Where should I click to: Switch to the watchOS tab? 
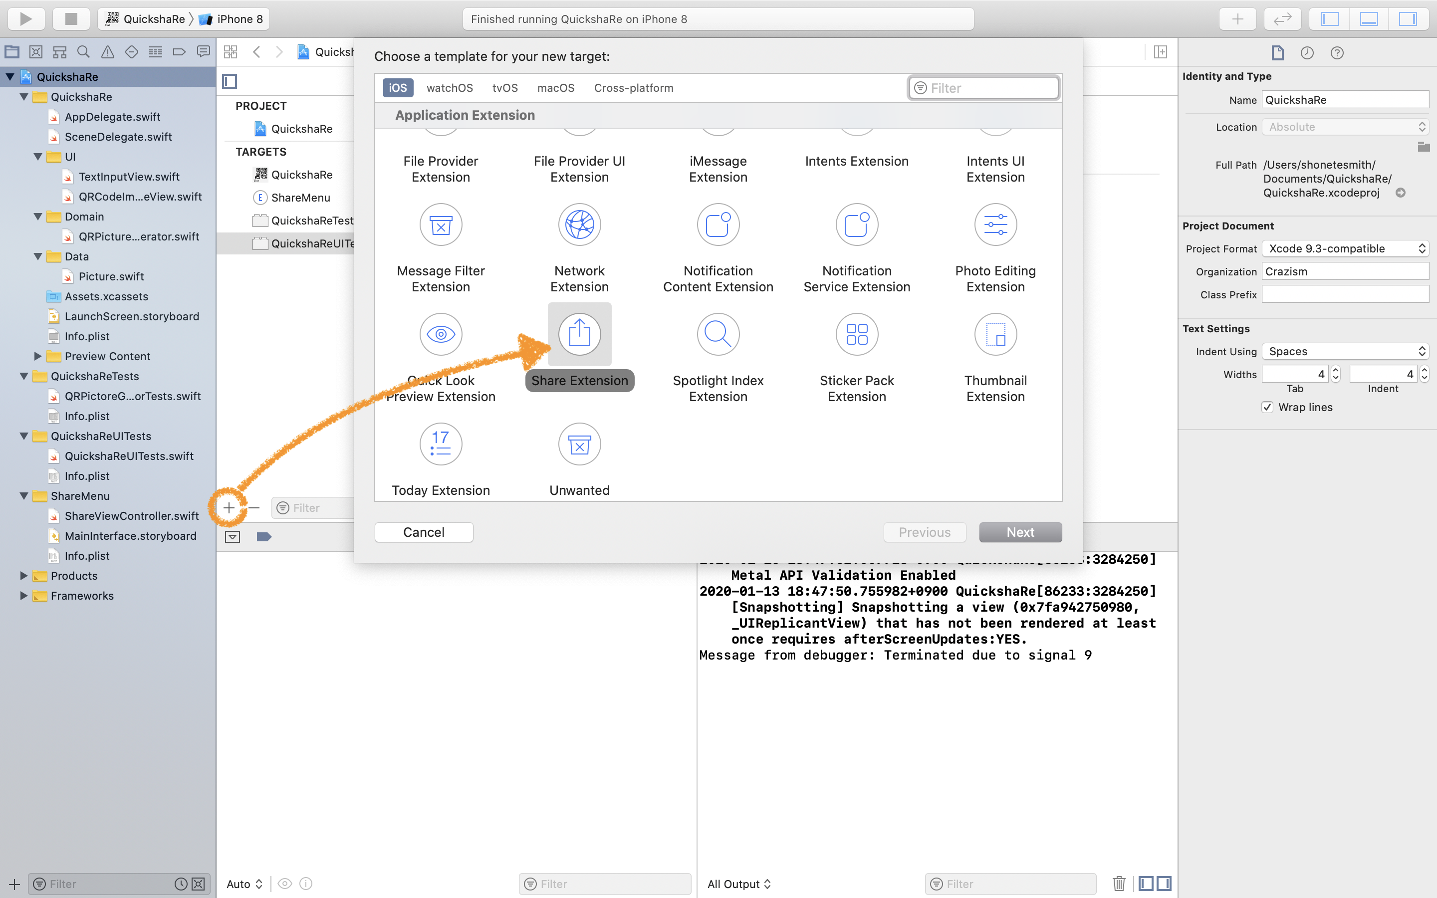(450, 88)
